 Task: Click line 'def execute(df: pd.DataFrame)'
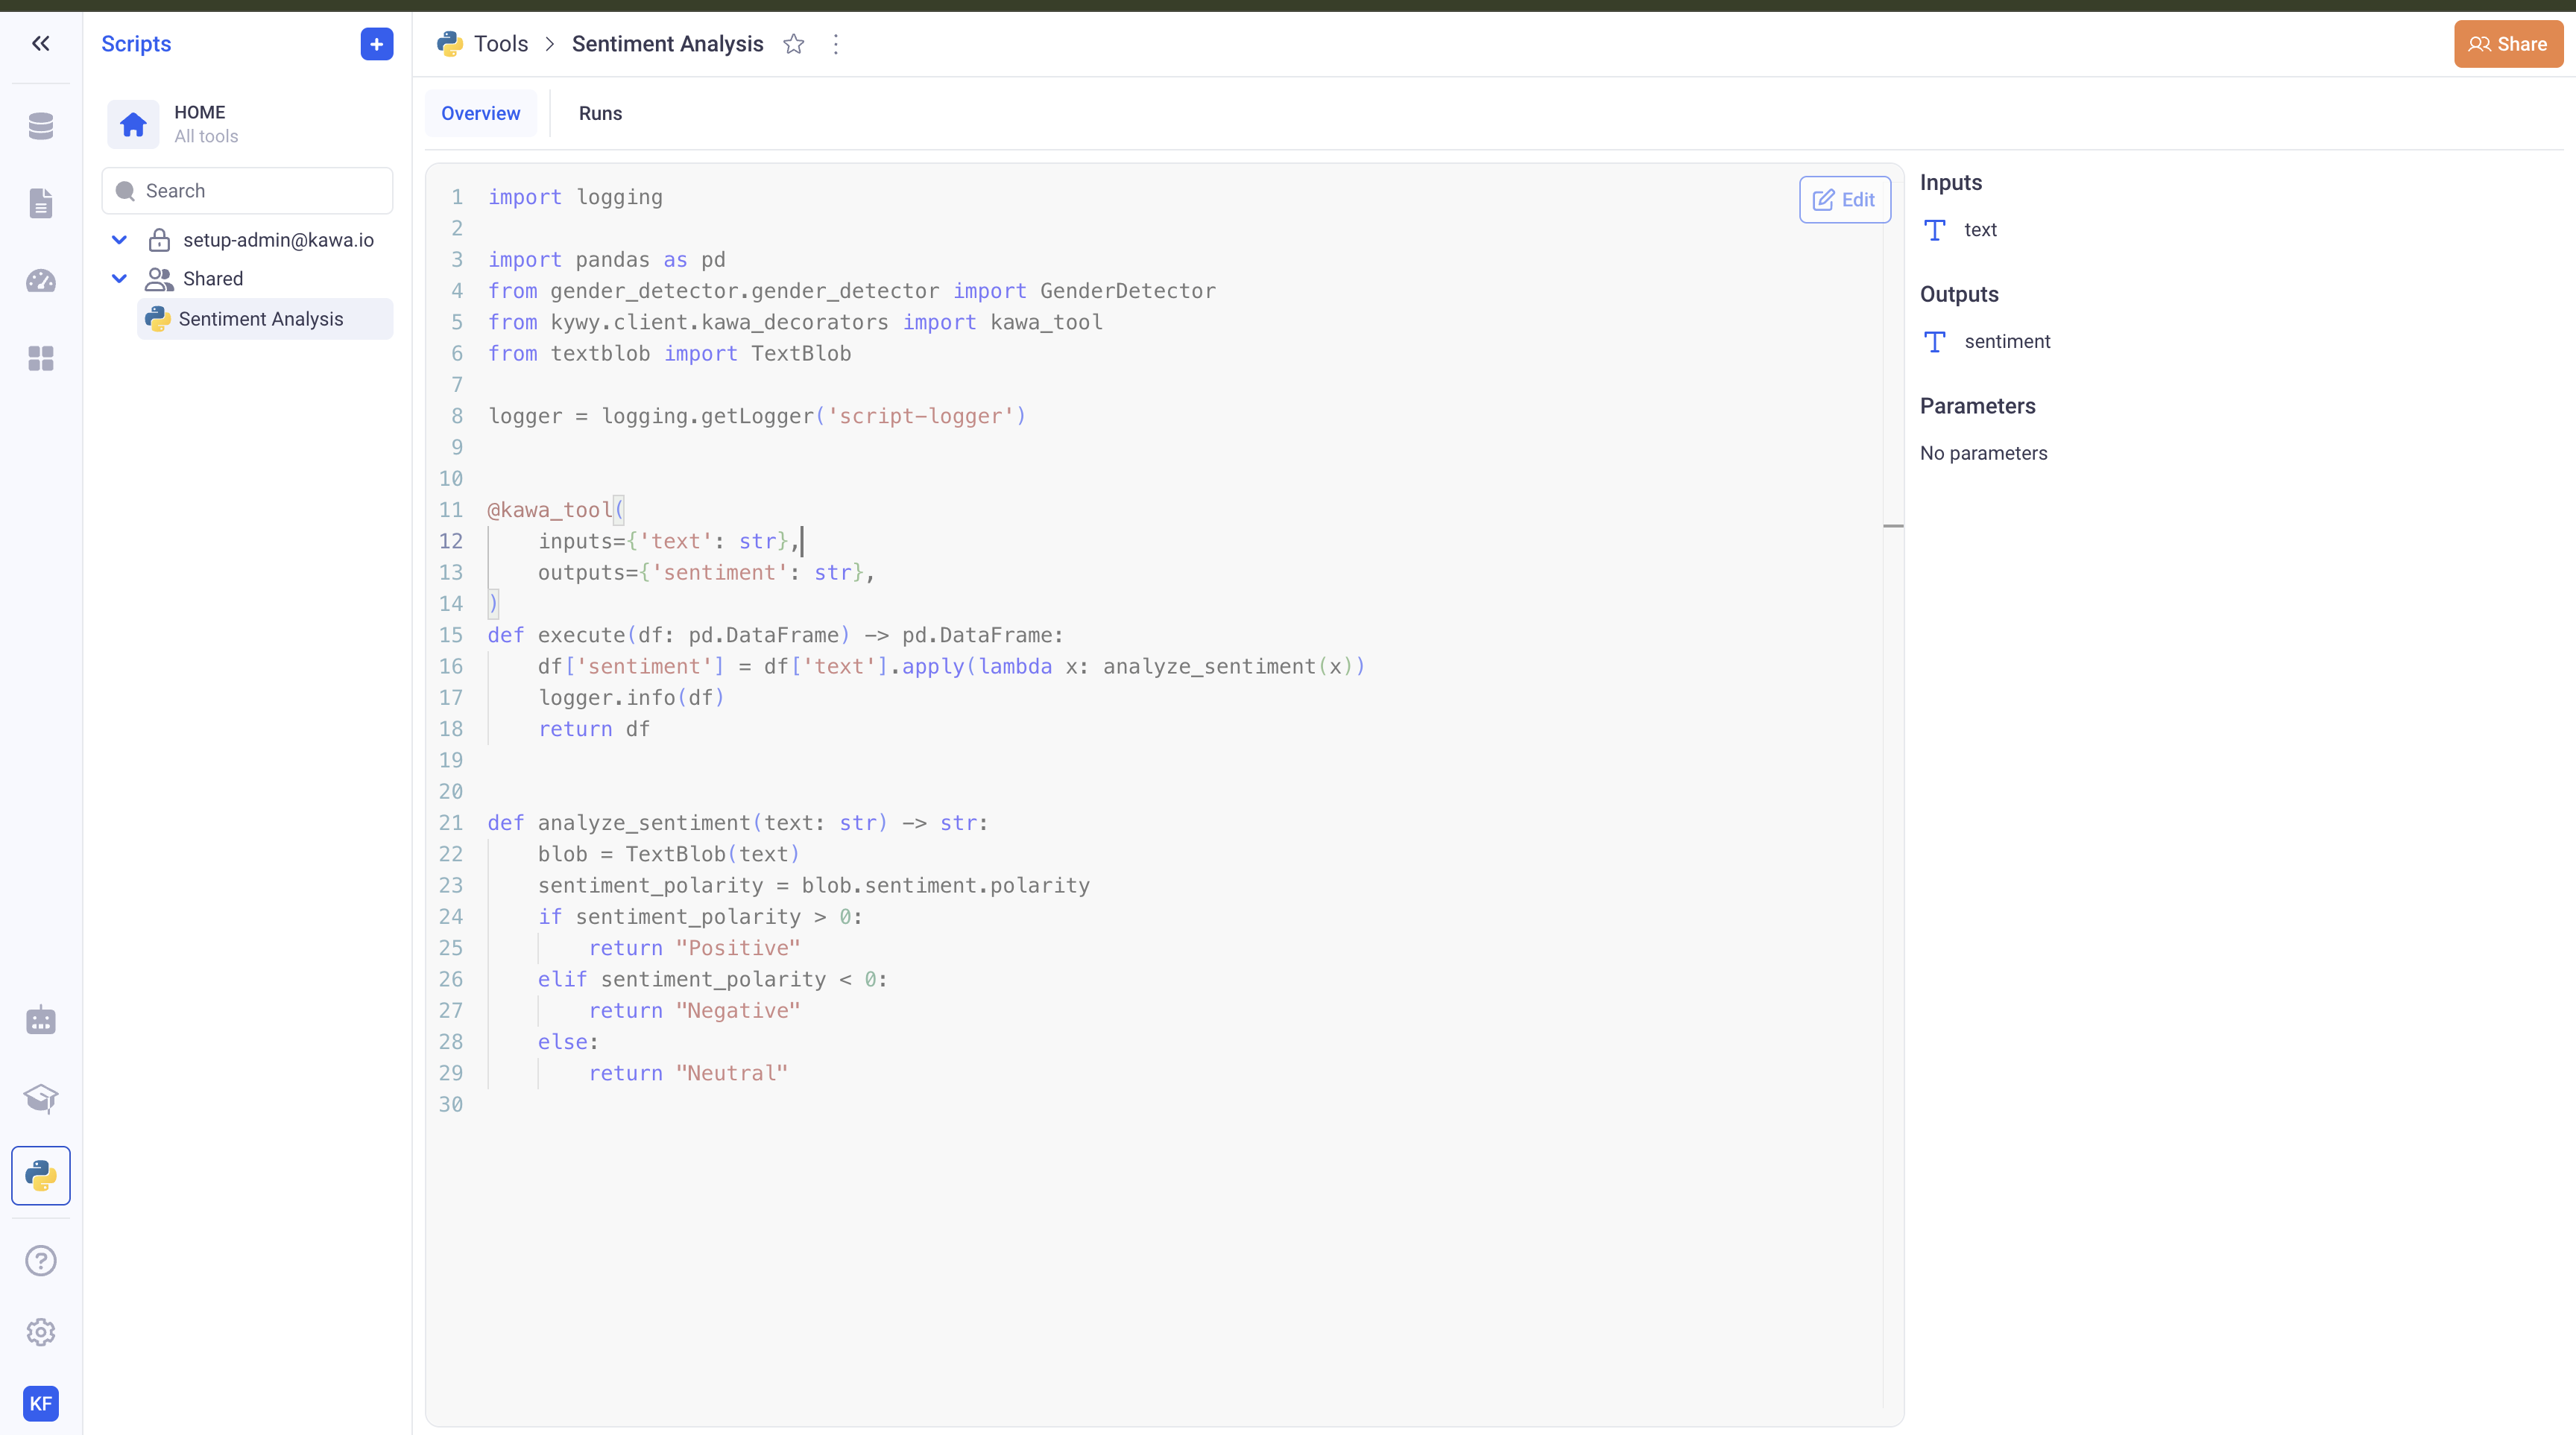[775, 636]
